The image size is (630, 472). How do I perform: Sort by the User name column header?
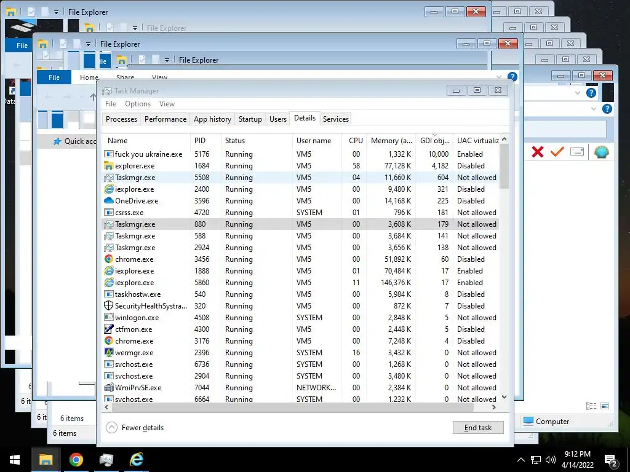pos(317,141)
